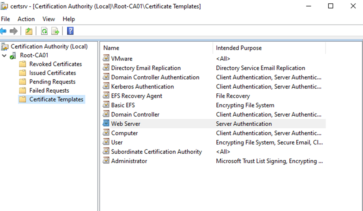Select the Revoked Certificates folder
This screenshot has height=211, width=363.
[x=55, y=64]
